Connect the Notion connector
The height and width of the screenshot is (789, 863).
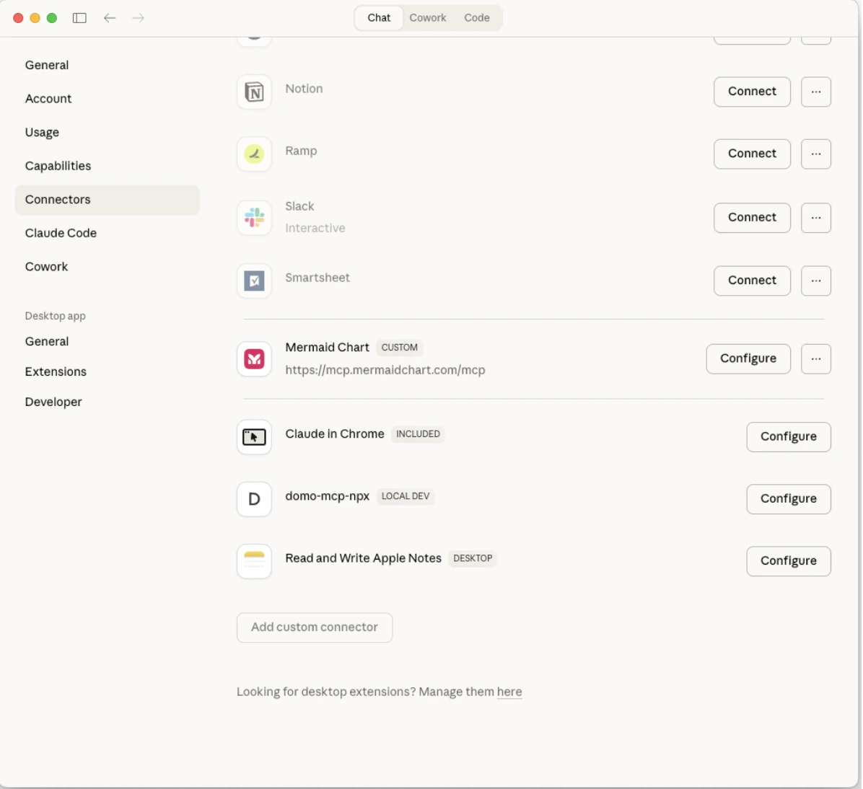(x=752, y=92)
